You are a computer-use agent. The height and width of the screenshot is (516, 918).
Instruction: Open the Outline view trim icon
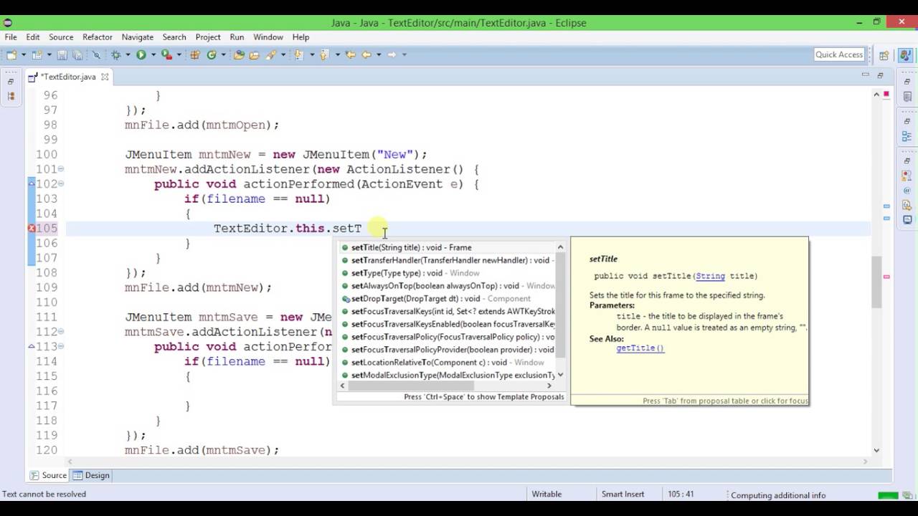[x=907, y=136]
